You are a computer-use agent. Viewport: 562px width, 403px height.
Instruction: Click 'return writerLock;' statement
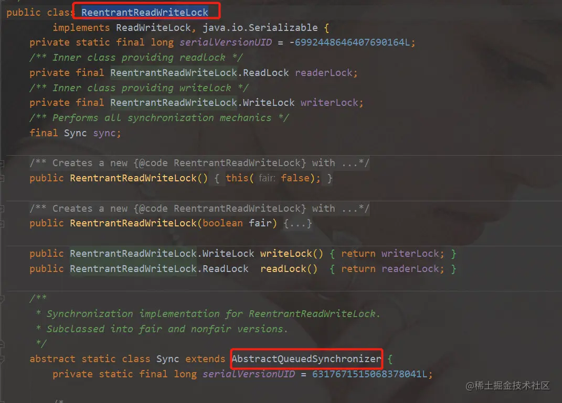pos(393,254)
